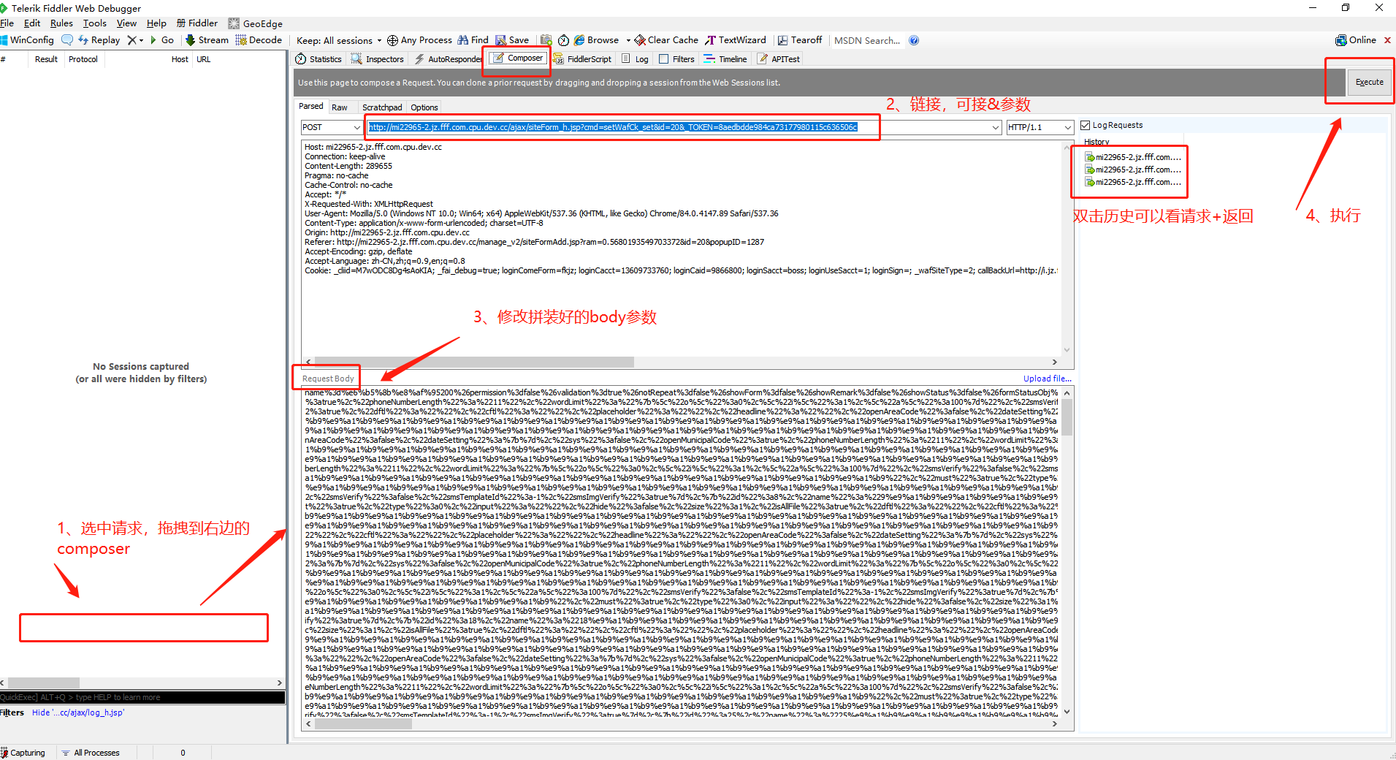The width and height of the screenshot is (1396, 760).
Task: Open the TextWizard tool
Action: (x=736, y=40)
